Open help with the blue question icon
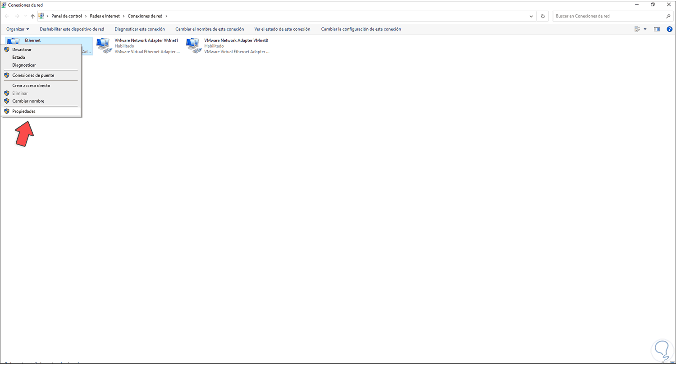Image resolution: width=676 pixels, height=365 pixels. (669, 29)
